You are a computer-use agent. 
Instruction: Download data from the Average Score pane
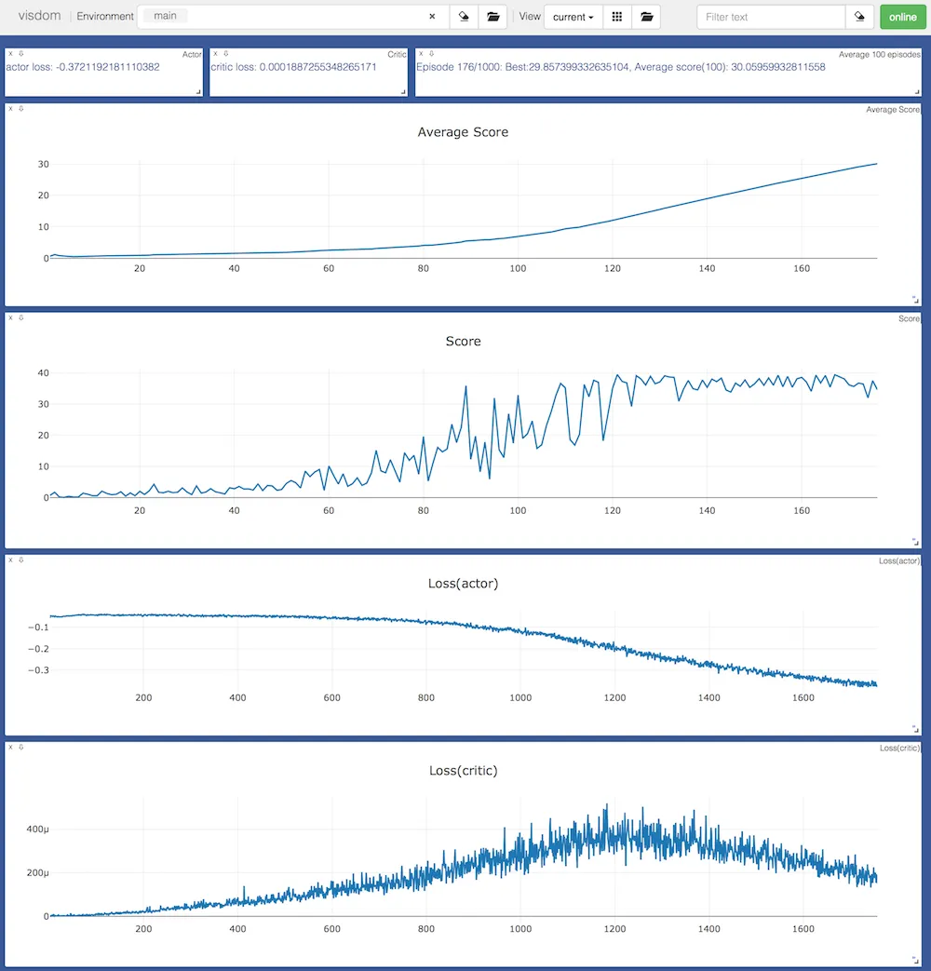[x=20, y=108]
